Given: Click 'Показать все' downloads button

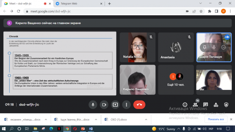Looking at the screenshot, I should [216, 119].
